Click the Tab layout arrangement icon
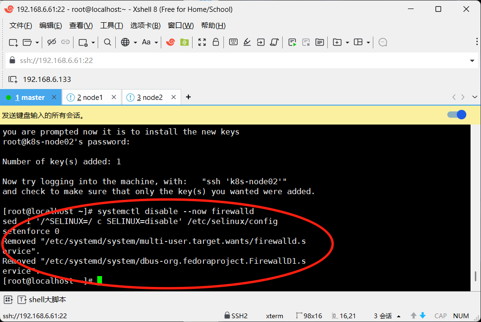Screen dimensions: 481x322 pos(358,42)
